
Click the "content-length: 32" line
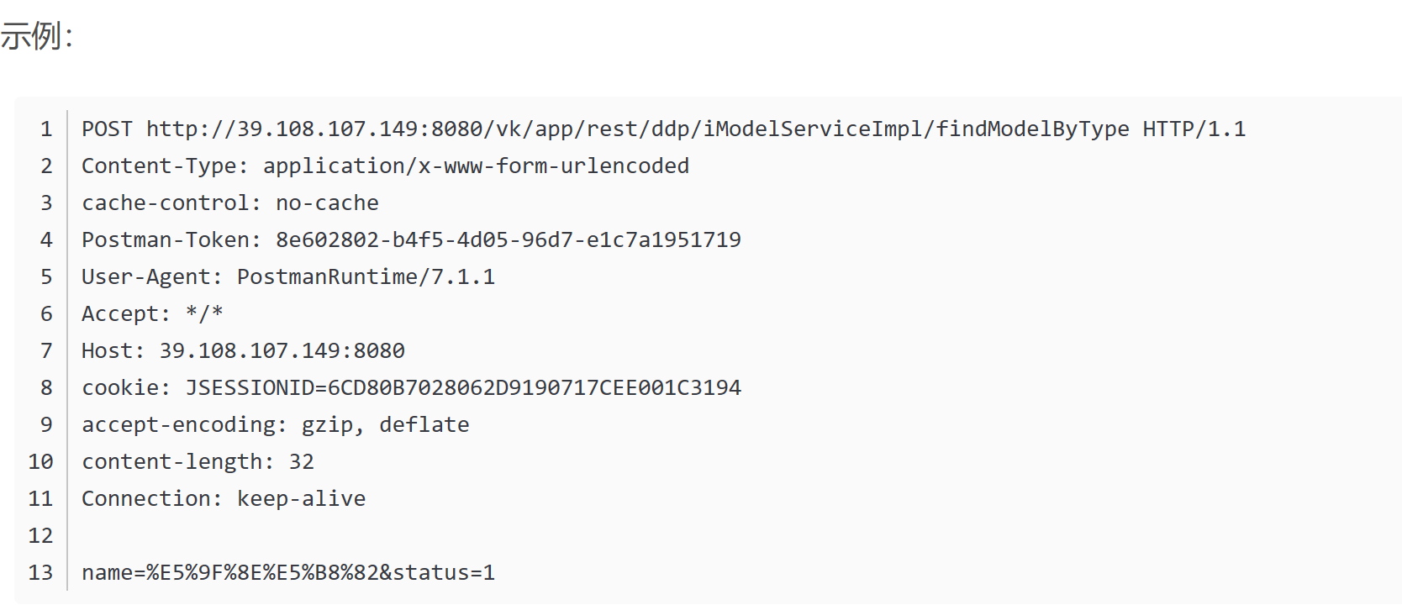pyautogui.click(x=198, y=462)
